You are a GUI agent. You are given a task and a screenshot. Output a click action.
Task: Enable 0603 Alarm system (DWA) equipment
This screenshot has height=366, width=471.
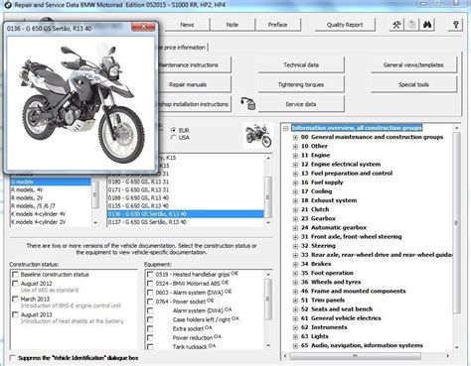tap(150, 293)
